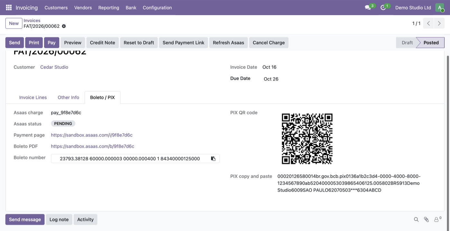Schedule an Activity in chatter
This screenshot has width=450, height=231.
click(85, 219)
